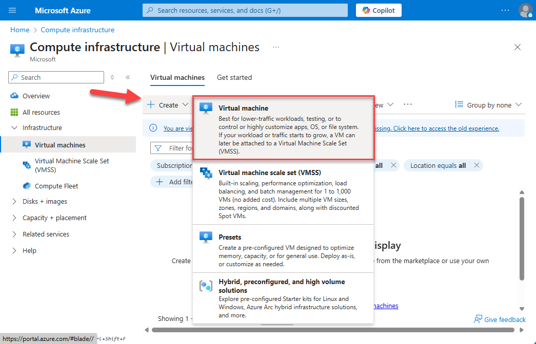Choose Virtual machine from the Create menu
The image size is (536, 344).
(283, 128)
